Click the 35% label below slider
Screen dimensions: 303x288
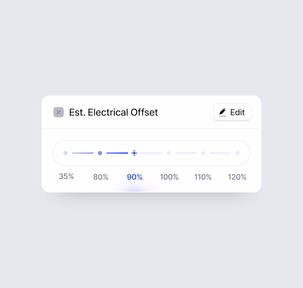[x=66, y=176]
